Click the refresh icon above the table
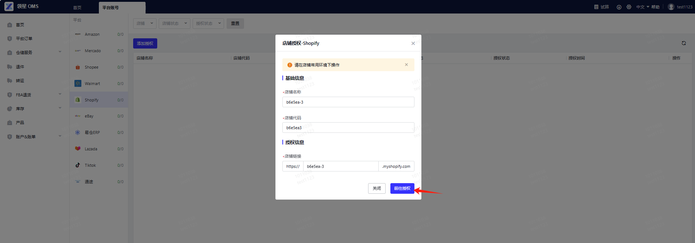Screen dimensions: 695x243 point(684,43)
